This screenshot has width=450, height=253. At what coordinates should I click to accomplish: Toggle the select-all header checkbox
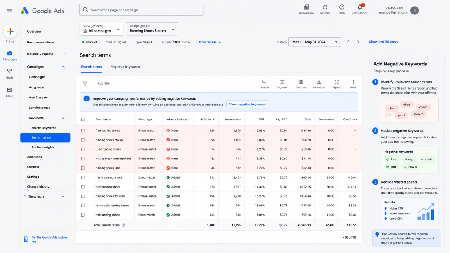83,119
